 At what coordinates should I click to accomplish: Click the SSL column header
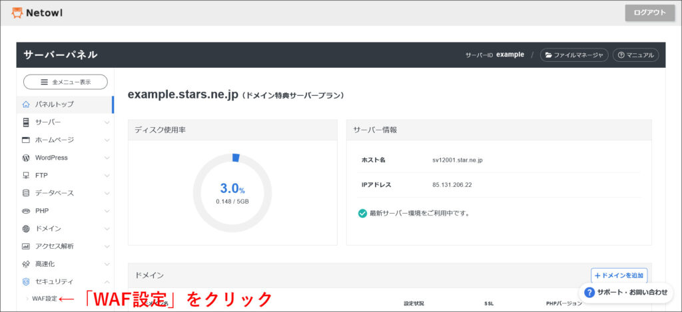pyautogui.click(x=489, y=303)
